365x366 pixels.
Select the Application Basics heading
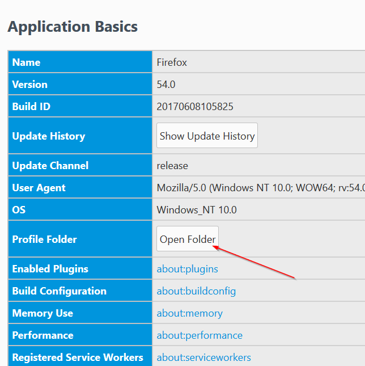73,27
